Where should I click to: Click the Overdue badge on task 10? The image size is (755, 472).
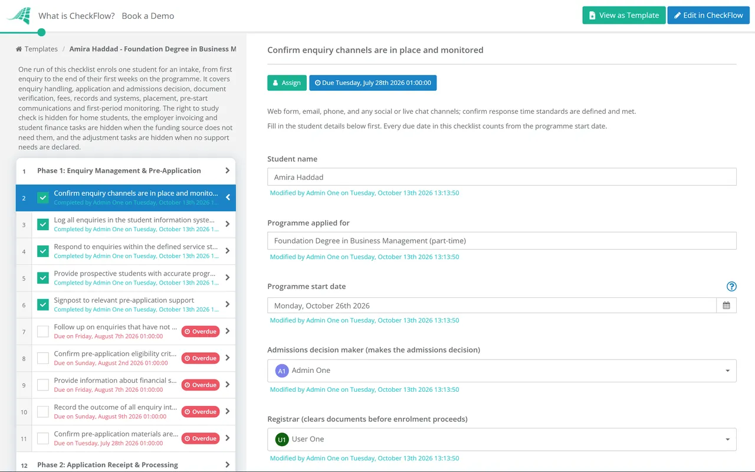click(201, 412)
